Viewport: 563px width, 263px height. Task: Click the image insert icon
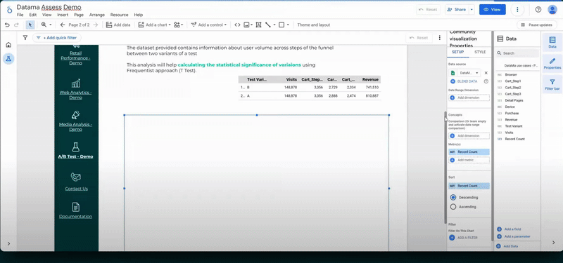[x=246, y=25]
